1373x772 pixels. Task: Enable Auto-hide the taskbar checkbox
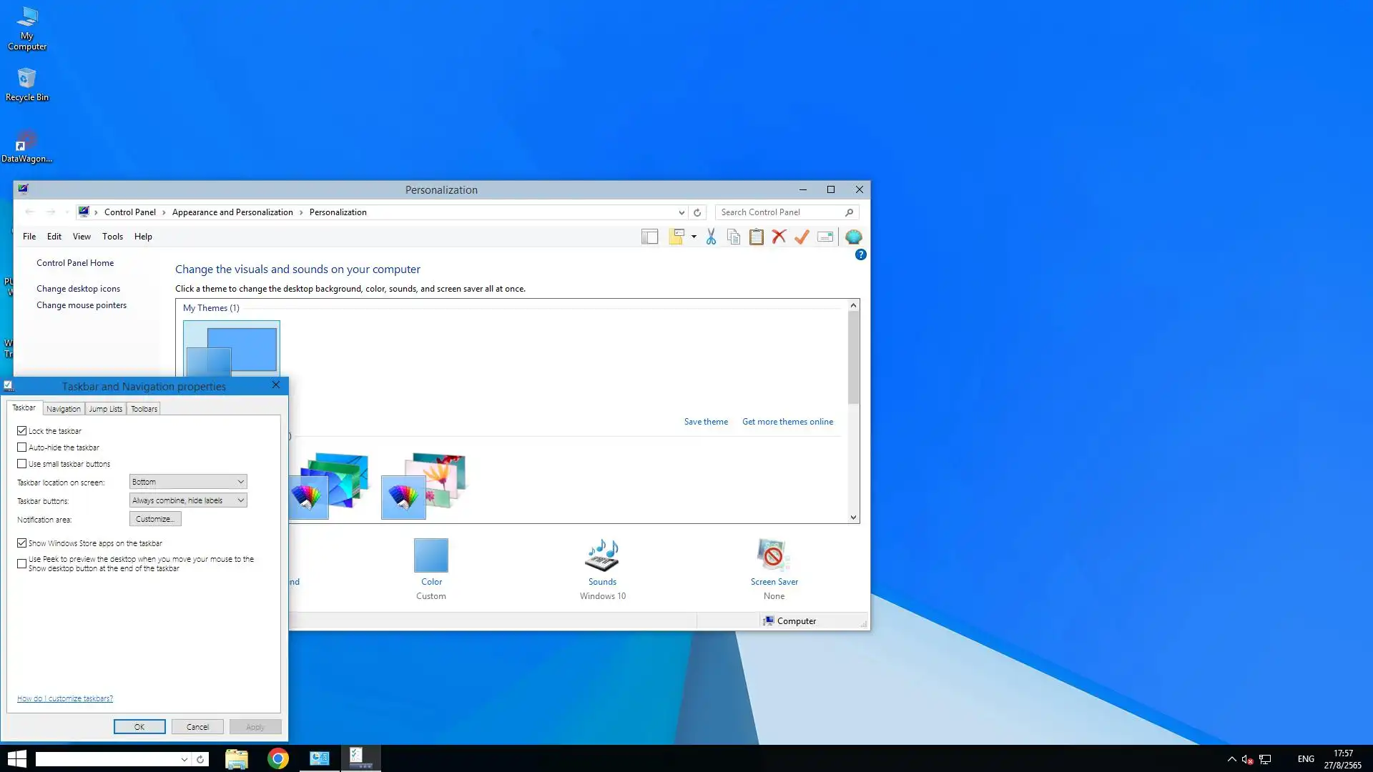[22, 447]
